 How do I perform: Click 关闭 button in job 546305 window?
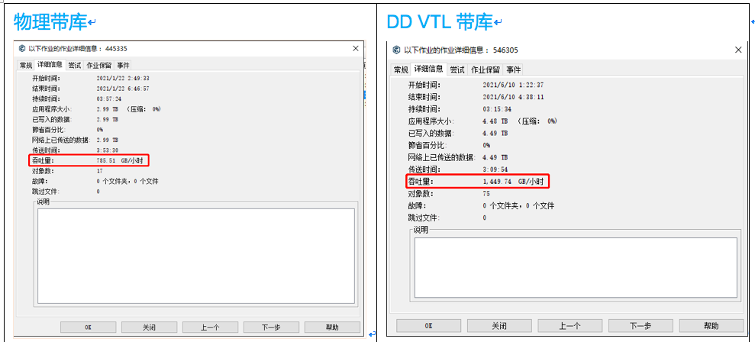[x=498, y=326]
